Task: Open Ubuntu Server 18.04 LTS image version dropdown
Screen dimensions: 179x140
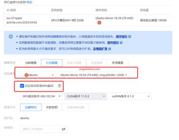Action: click(93, 75)
